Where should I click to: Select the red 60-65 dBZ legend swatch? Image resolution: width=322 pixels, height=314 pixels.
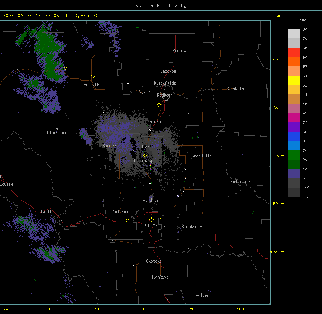click(x=294, y=53)
